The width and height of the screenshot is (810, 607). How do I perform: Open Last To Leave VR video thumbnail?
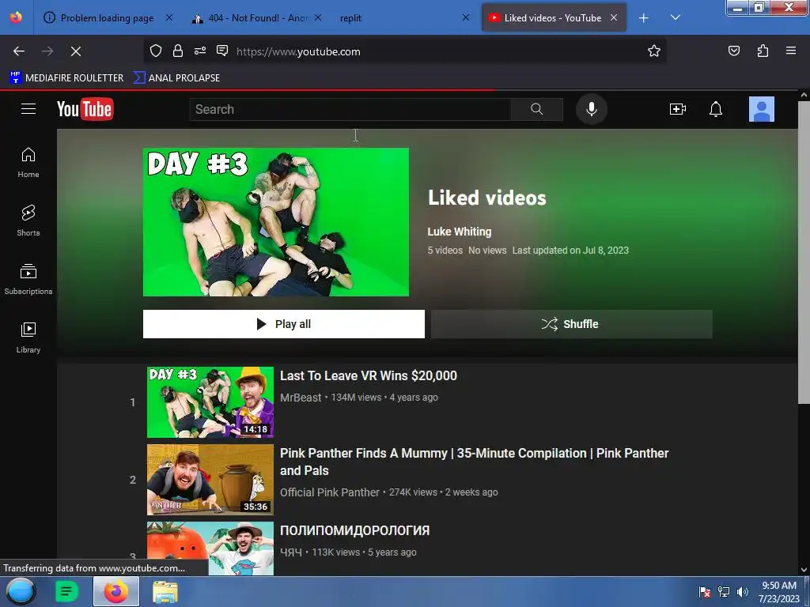point(210,402)
